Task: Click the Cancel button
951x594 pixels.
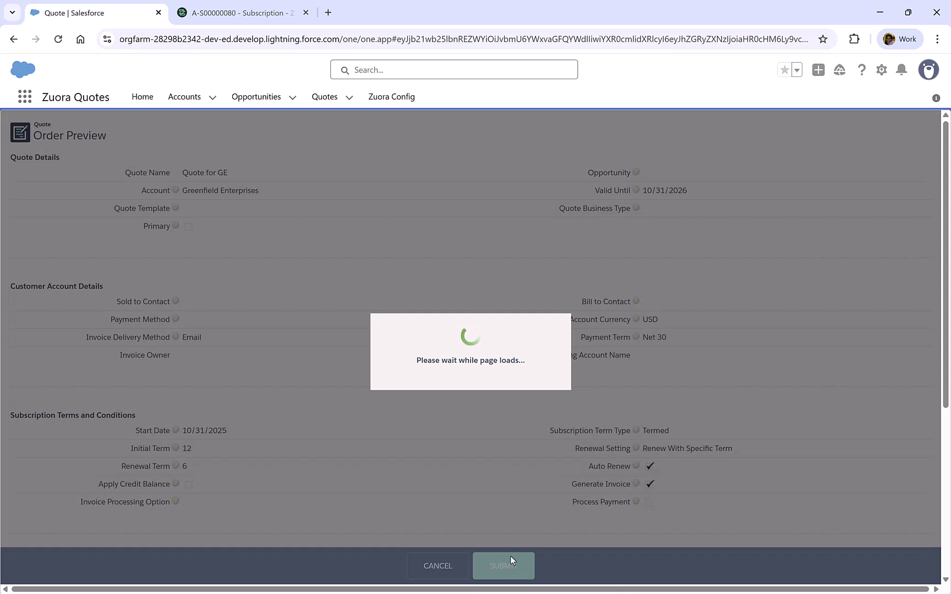Action: click(x=438, y=565)
